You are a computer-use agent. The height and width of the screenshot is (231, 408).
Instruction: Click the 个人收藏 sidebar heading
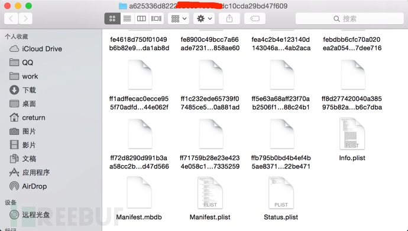click(17, 37)
